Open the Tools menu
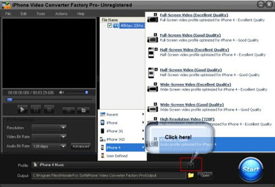The height and width of the screenshot is (187, 275). [41, 14]
